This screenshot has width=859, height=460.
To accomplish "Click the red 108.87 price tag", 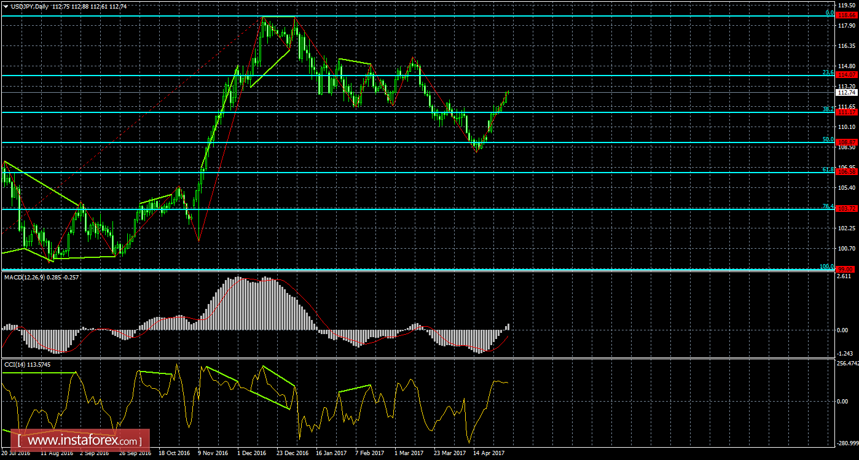I will pos(847,142).
